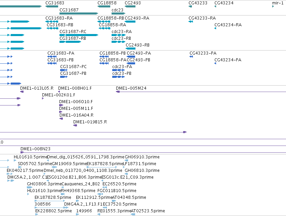Click the CG2493-PA protein label
Image resolution: width=286 pixels, height=216 pixels.
click(x=139, y=53)
